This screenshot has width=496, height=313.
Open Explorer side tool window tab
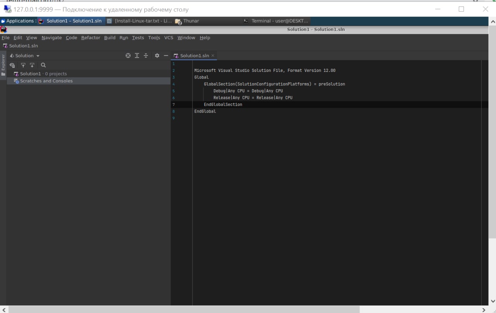click(x=3, y=65)
